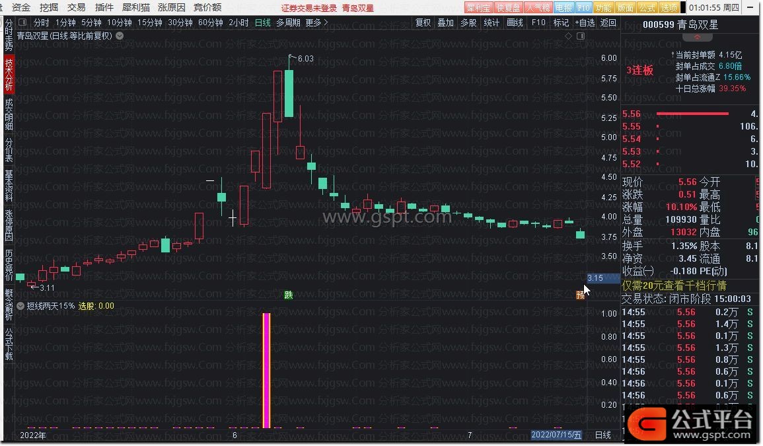The image size is (763, 446).
Task: Click the small panel icon before 分时
Action: 22,22
